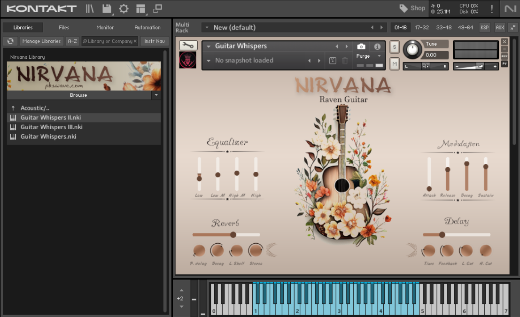Viewport: 520px width, 317px height.
Task: Expand the Purge dropdown menu
Action: click(x=379, y=56)
